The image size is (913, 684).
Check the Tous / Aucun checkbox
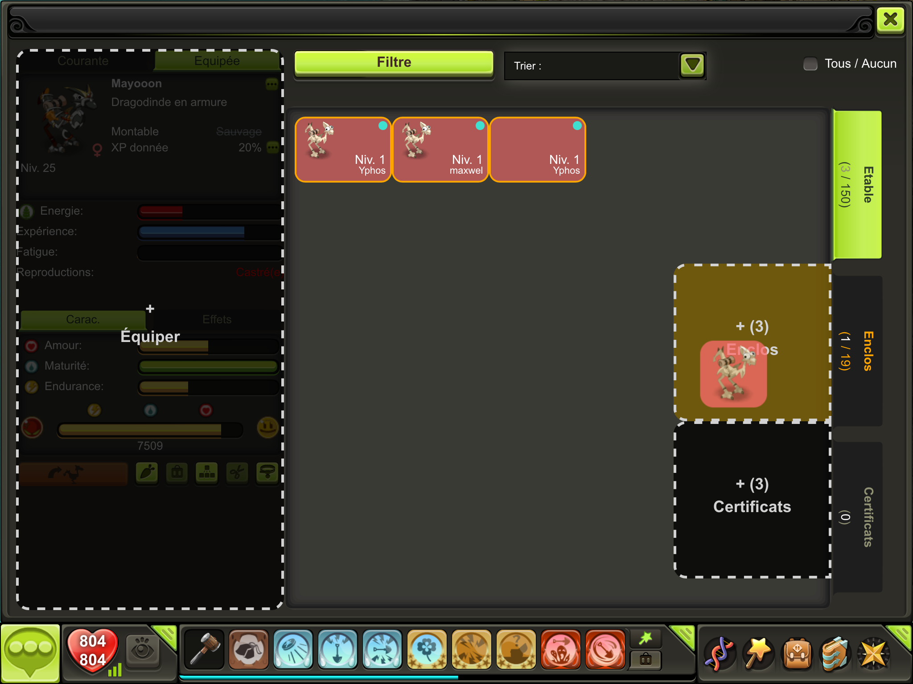click(810, 64)
